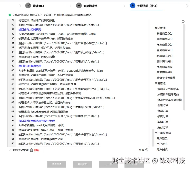Click line 51 接口名称: 查询优惠券使用记录
Screen dimensions: 190x169
point(36,121)
